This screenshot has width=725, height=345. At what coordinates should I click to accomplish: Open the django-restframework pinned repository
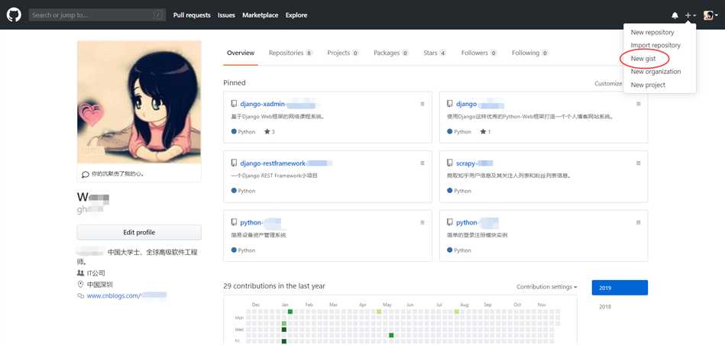tap(273, 163)
